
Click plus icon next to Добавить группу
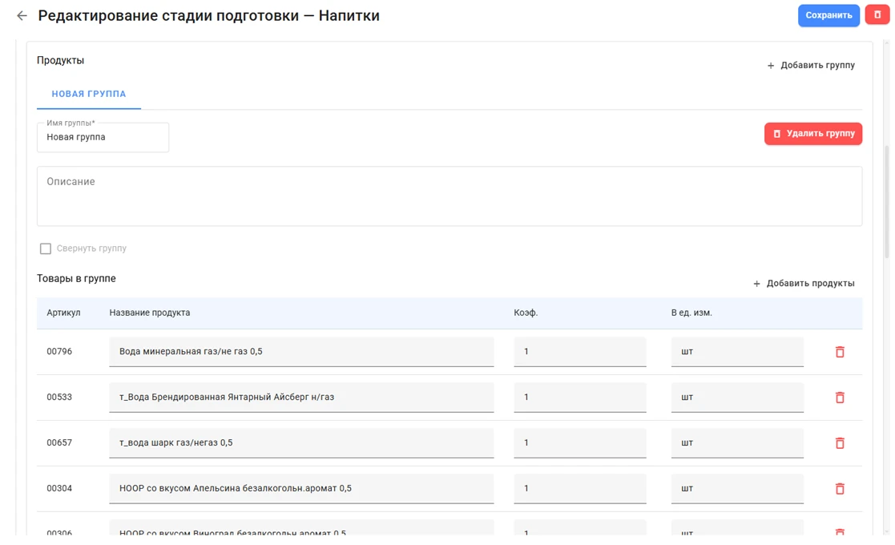(x=771, y=66)
